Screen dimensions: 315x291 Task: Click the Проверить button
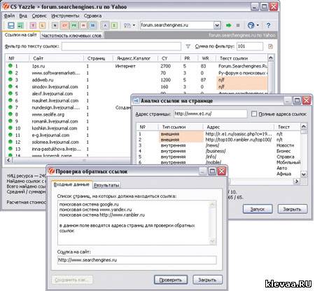(x=171, y=280)
